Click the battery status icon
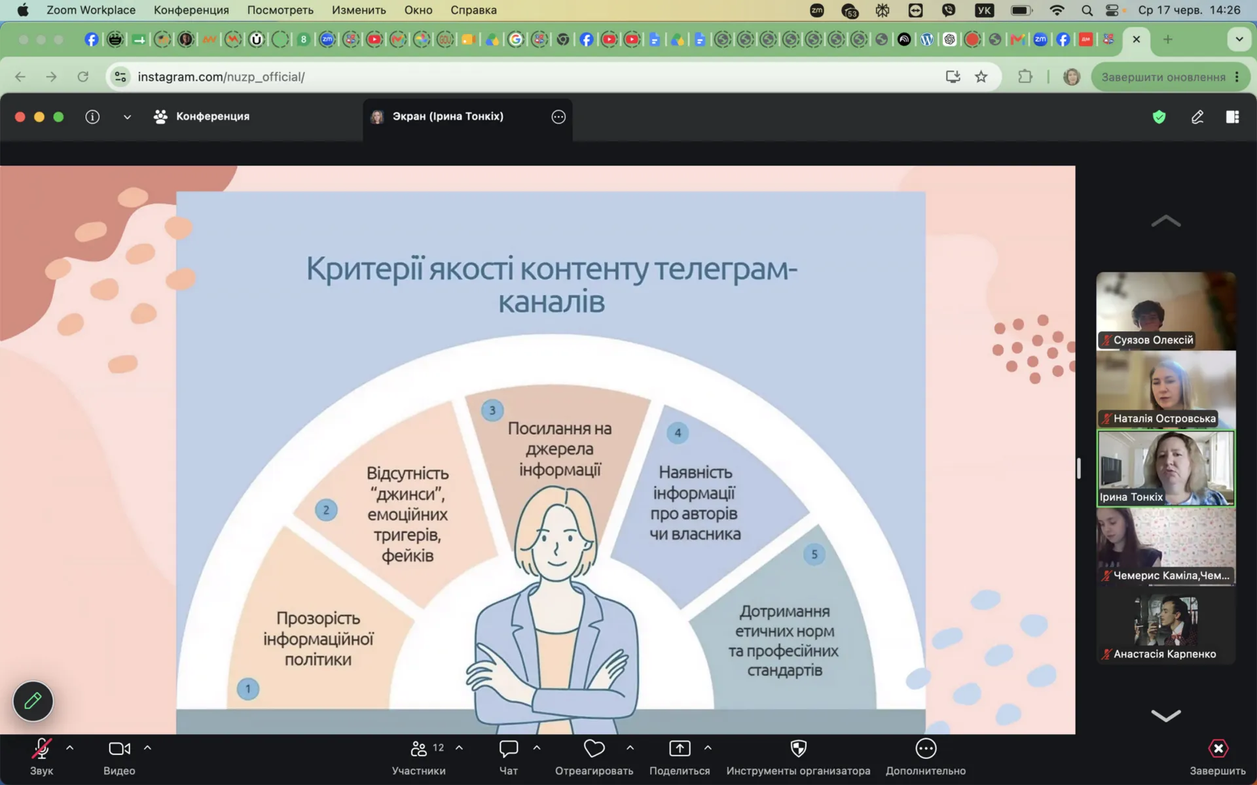The height and width of the screenshot is (785, 1257). (x=1021, y=10)
